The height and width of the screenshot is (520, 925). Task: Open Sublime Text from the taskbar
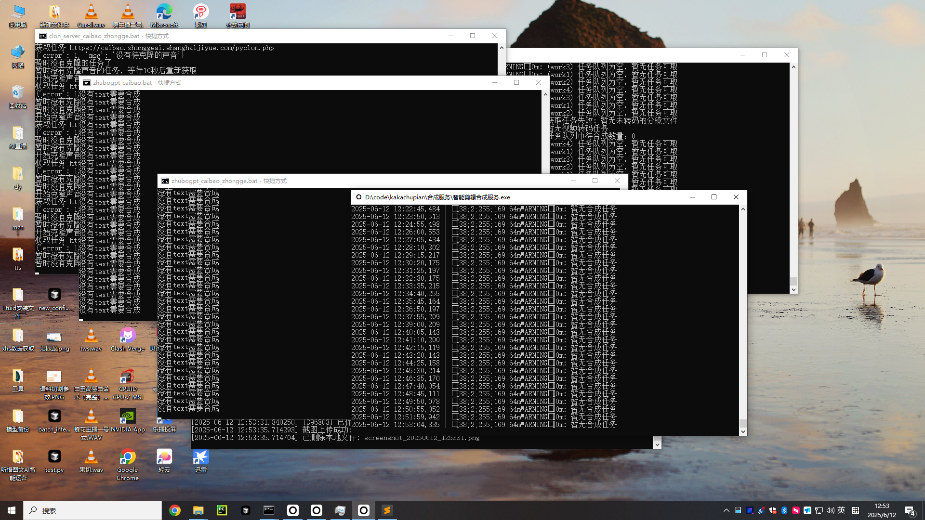[387, 510]
